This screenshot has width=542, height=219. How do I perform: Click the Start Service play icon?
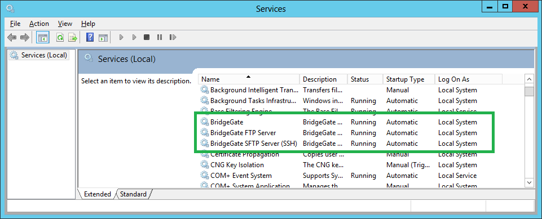(x=121, y=37)
